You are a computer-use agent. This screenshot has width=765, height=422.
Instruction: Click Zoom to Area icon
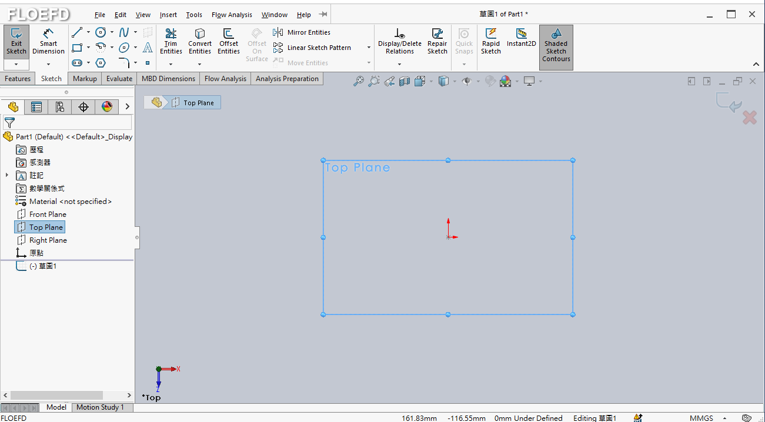(374, 81)
